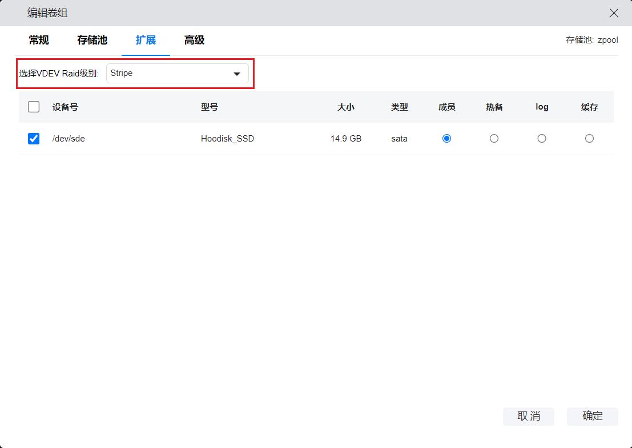Open the 存储池 tab
This screenshot has width=632, height=448.
coord(92,40)
